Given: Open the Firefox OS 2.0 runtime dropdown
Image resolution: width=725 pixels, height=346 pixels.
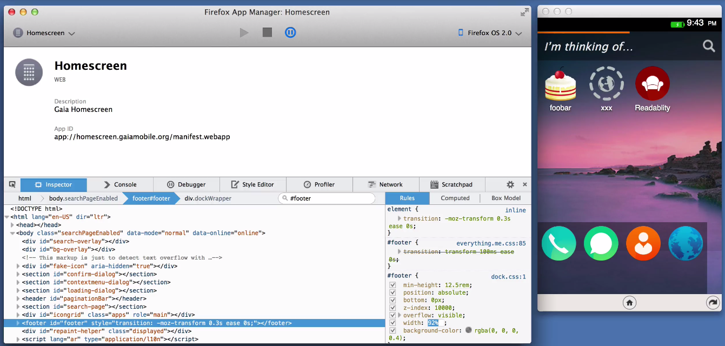Looking at the screenshot, I should pyautogui.click(x=490, y=33).
